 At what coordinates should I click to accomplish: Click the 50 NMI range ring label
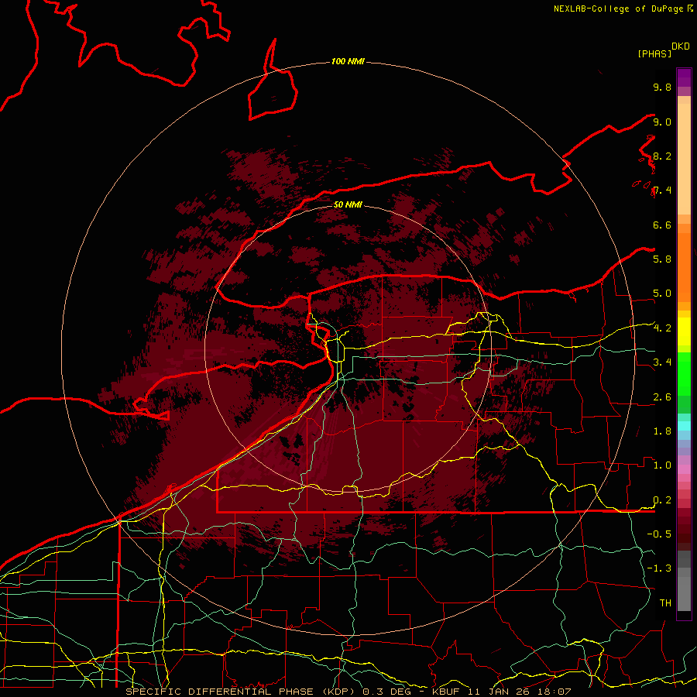pos(348,204)
